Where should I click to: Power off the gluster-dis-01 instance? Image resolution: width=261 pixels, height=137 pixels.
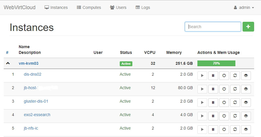point(224,103)
